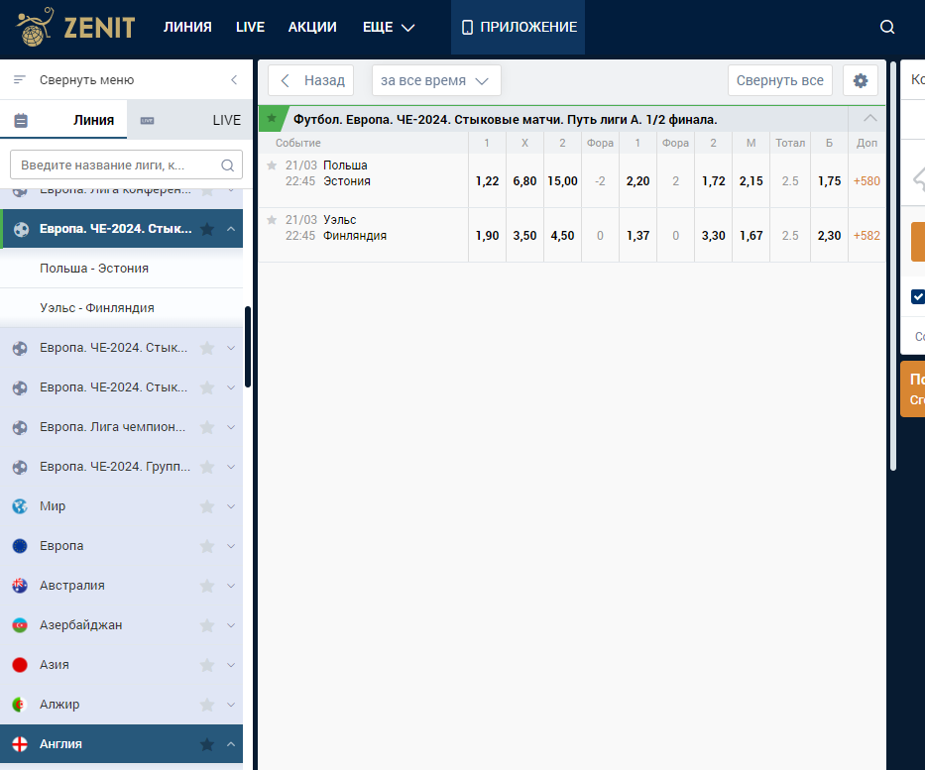925x770 pixels.
Task: Switch to the Линия sidebar tab
Action: click(x=63, y=120)
